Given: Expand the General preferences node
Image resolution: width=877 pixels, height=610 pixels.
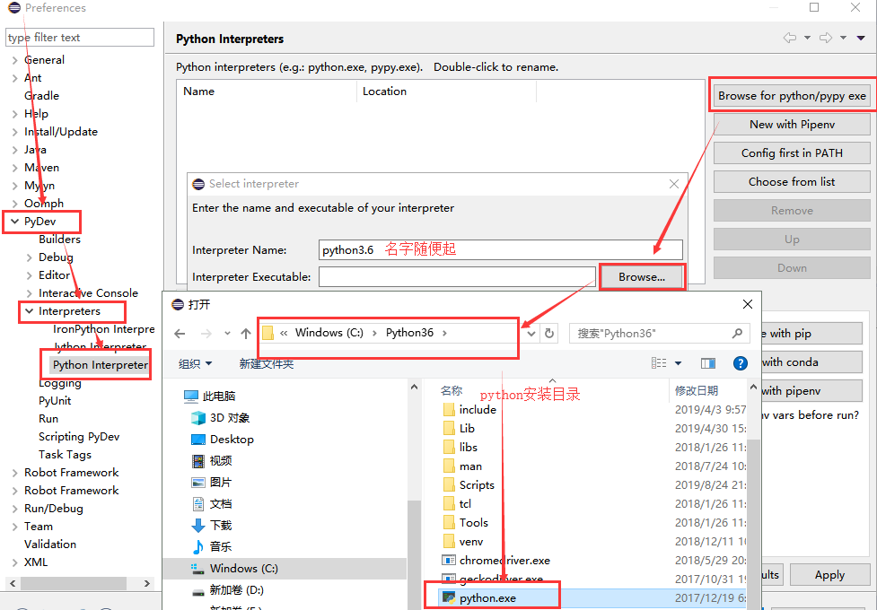Looking at the screenshot, I should click(x=14, y=60).
